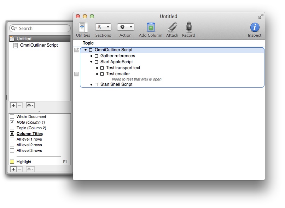Select OmniOutliner Script in sidebar sections list
285x208 pixels.
[x=40, y=45]
